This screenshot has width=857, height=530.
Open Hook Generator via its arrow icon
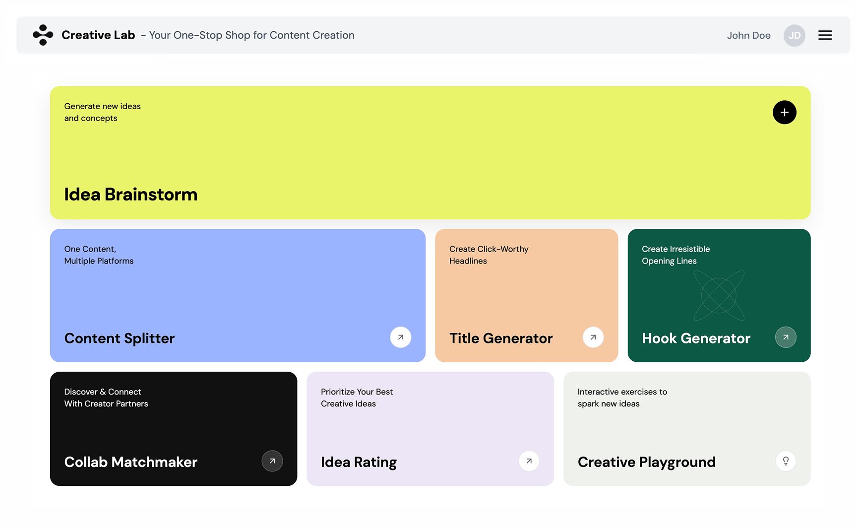786,337
